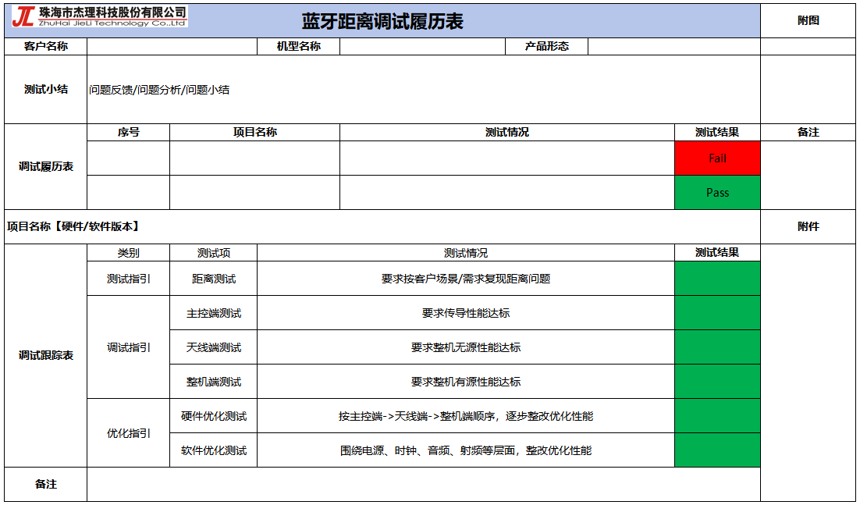The image size is (860, 505).
Task: Click the 硬件优化测试 test item cell
Action: click(214, 416)
